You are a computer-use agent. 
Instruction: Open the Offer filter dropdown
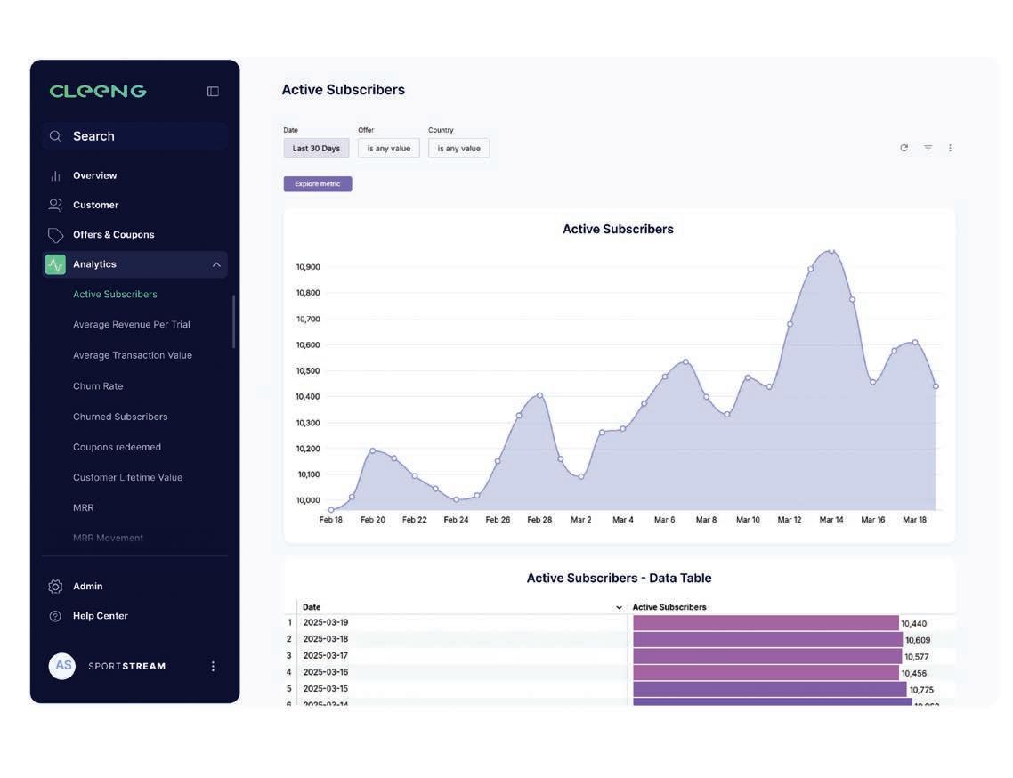tap(389, 148)
